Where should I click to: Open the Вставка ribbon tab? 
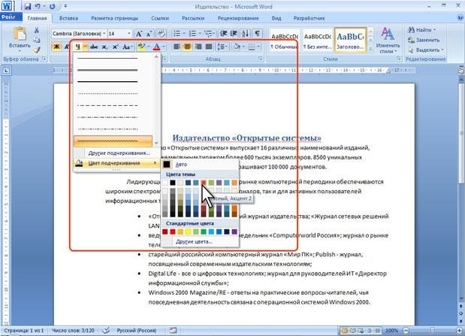[69, 18]
